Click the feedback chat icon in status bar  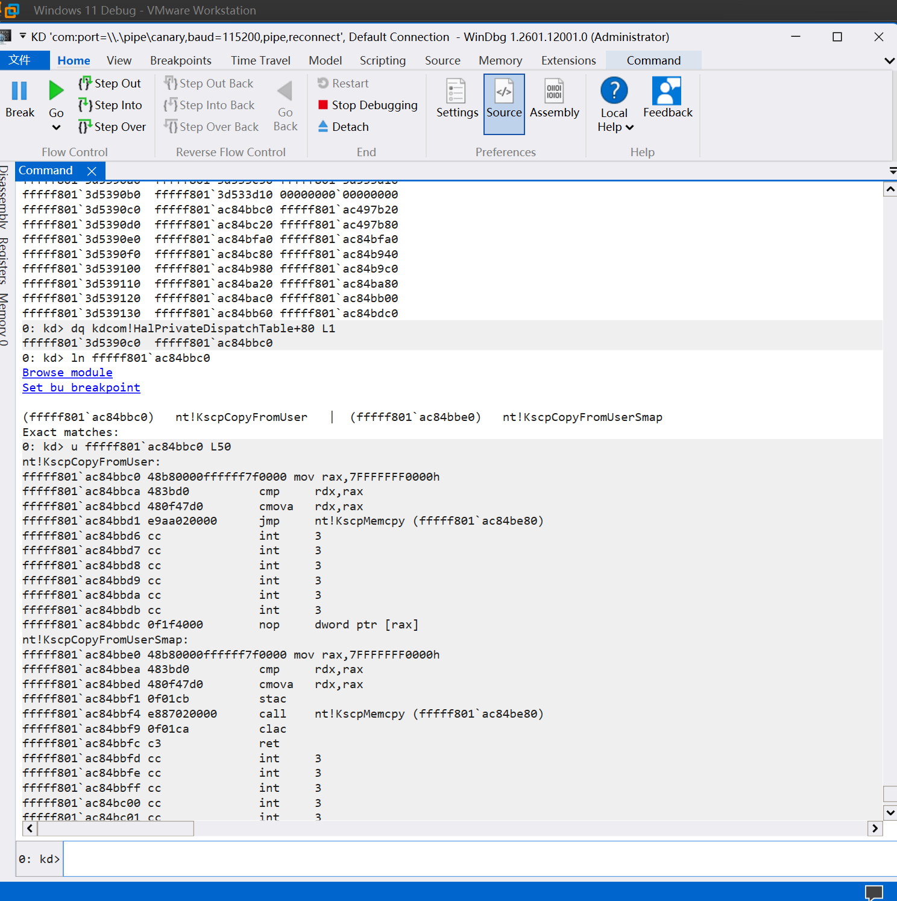pyautogui.click(x=874, y=893)
